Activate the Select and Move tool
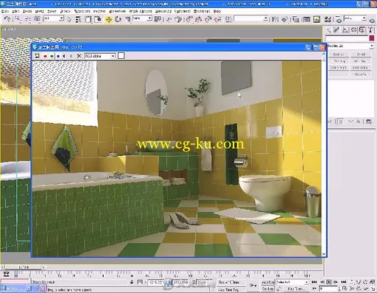This screenshot has width=377, height=293. (x=108, y=19)
